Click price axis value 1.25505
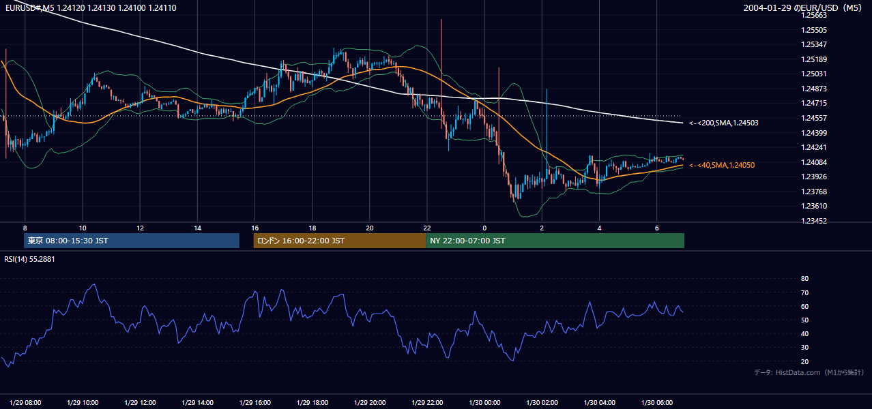The image size is (872, 409). click(815, 30)
